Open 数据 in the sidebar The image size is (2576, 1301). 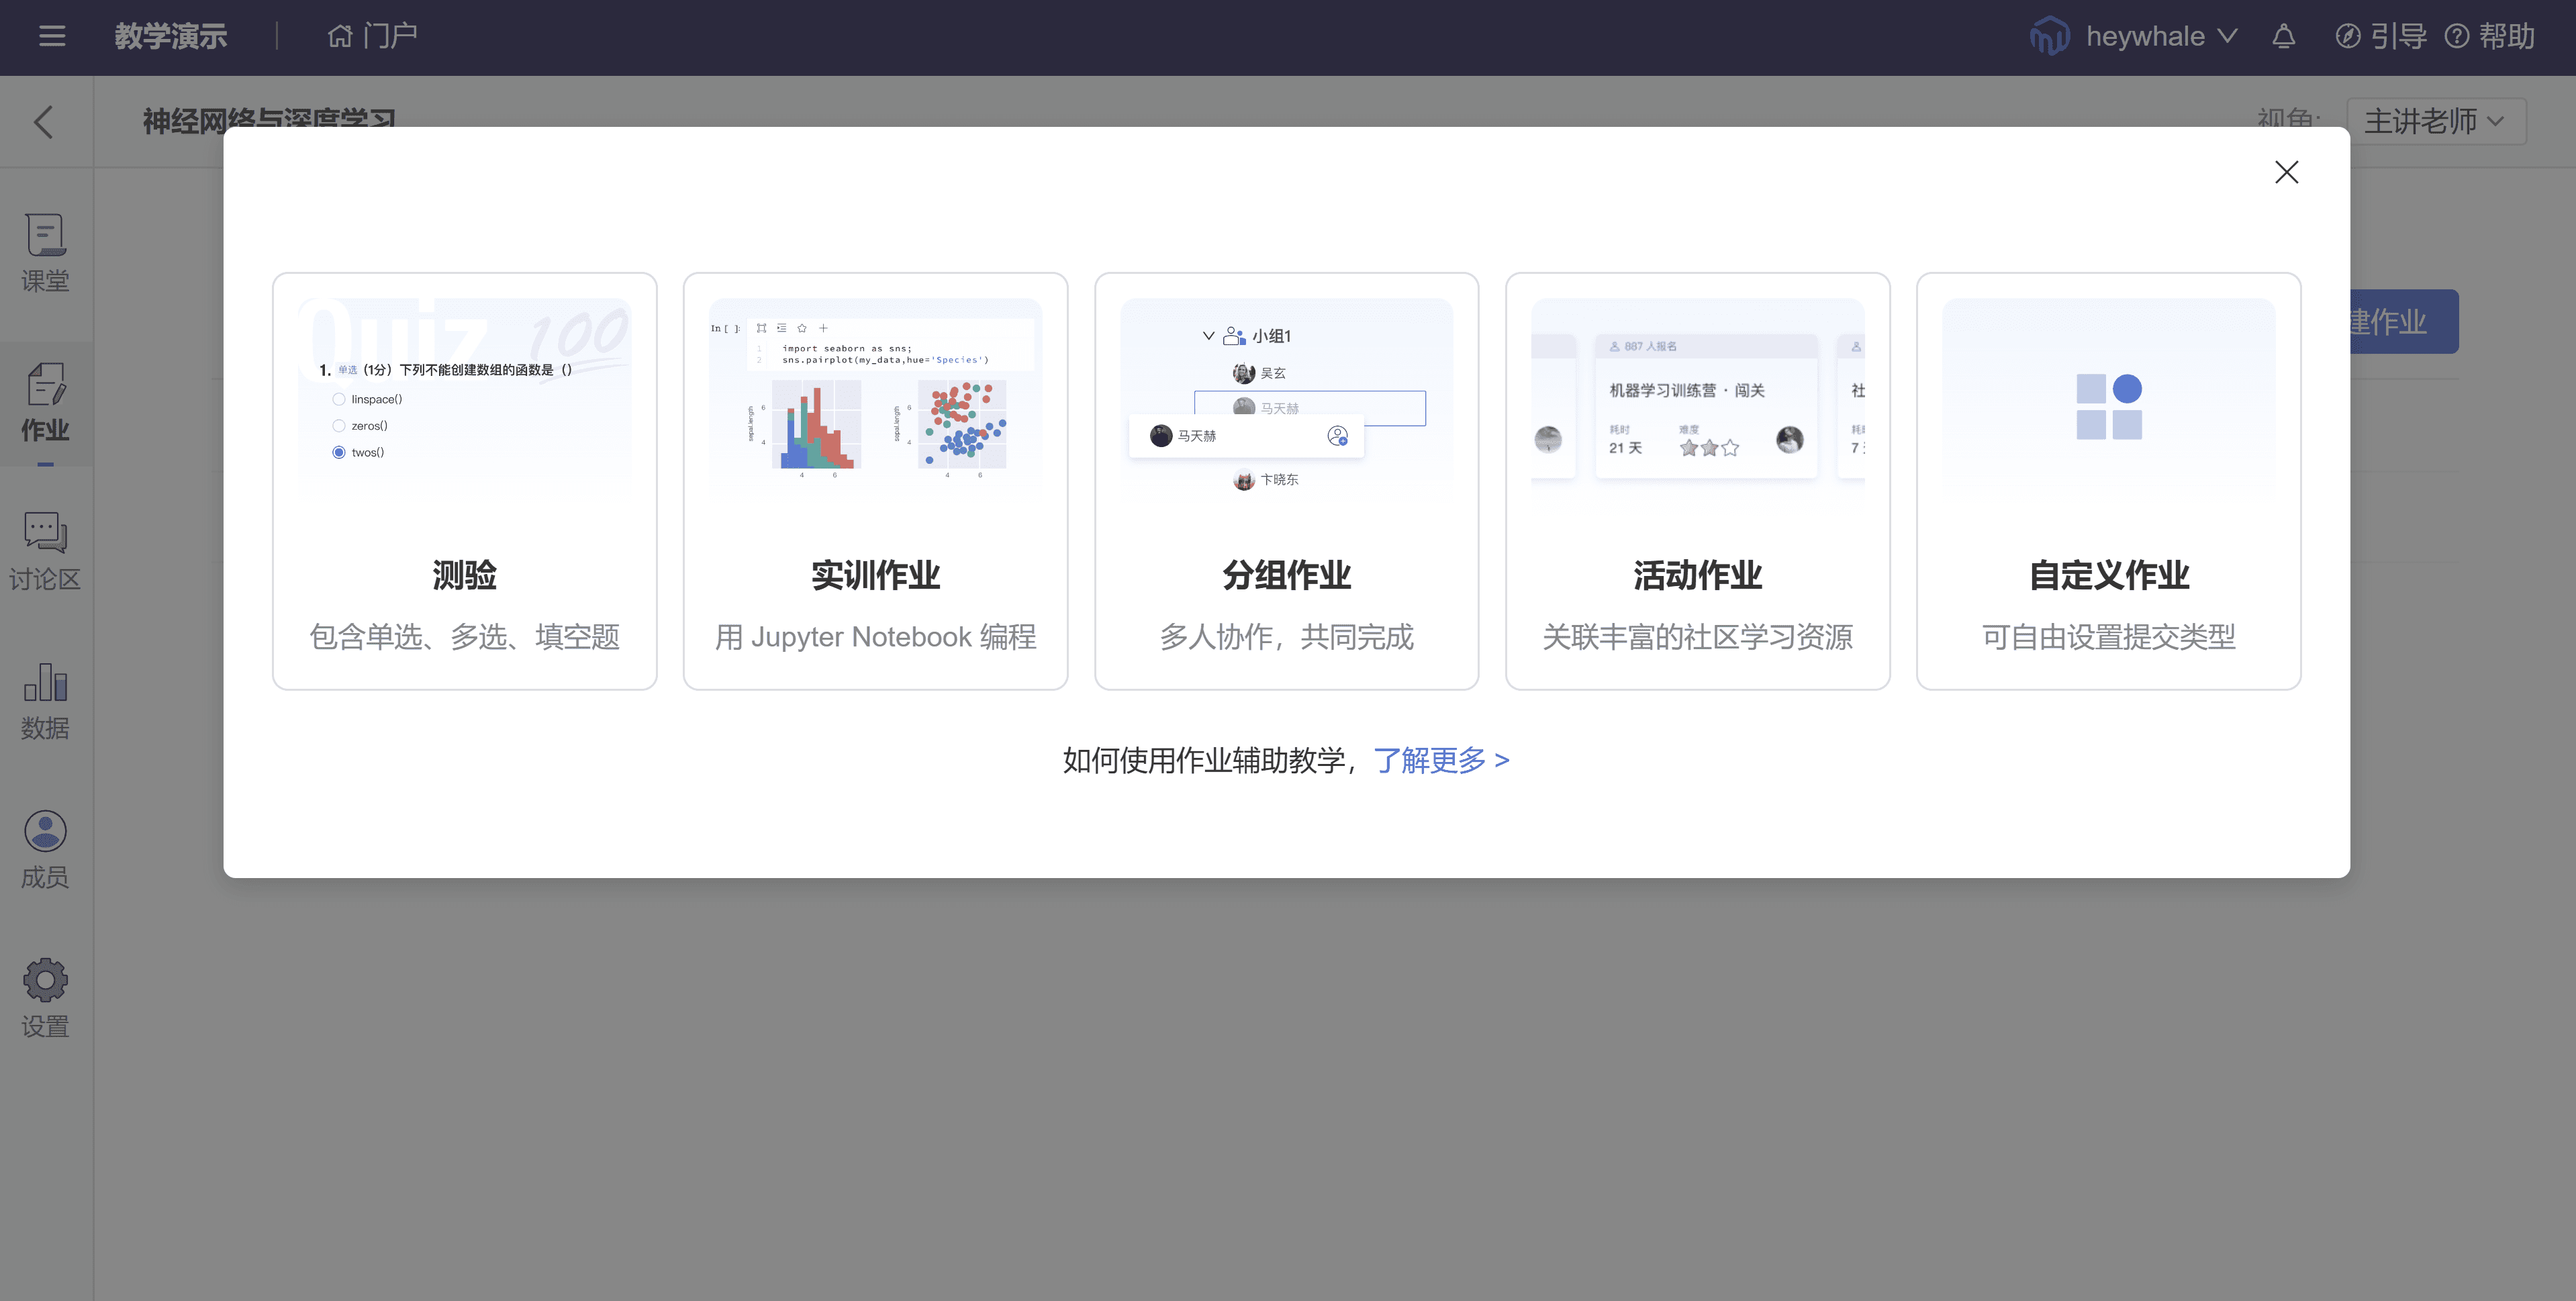point(45,701)
